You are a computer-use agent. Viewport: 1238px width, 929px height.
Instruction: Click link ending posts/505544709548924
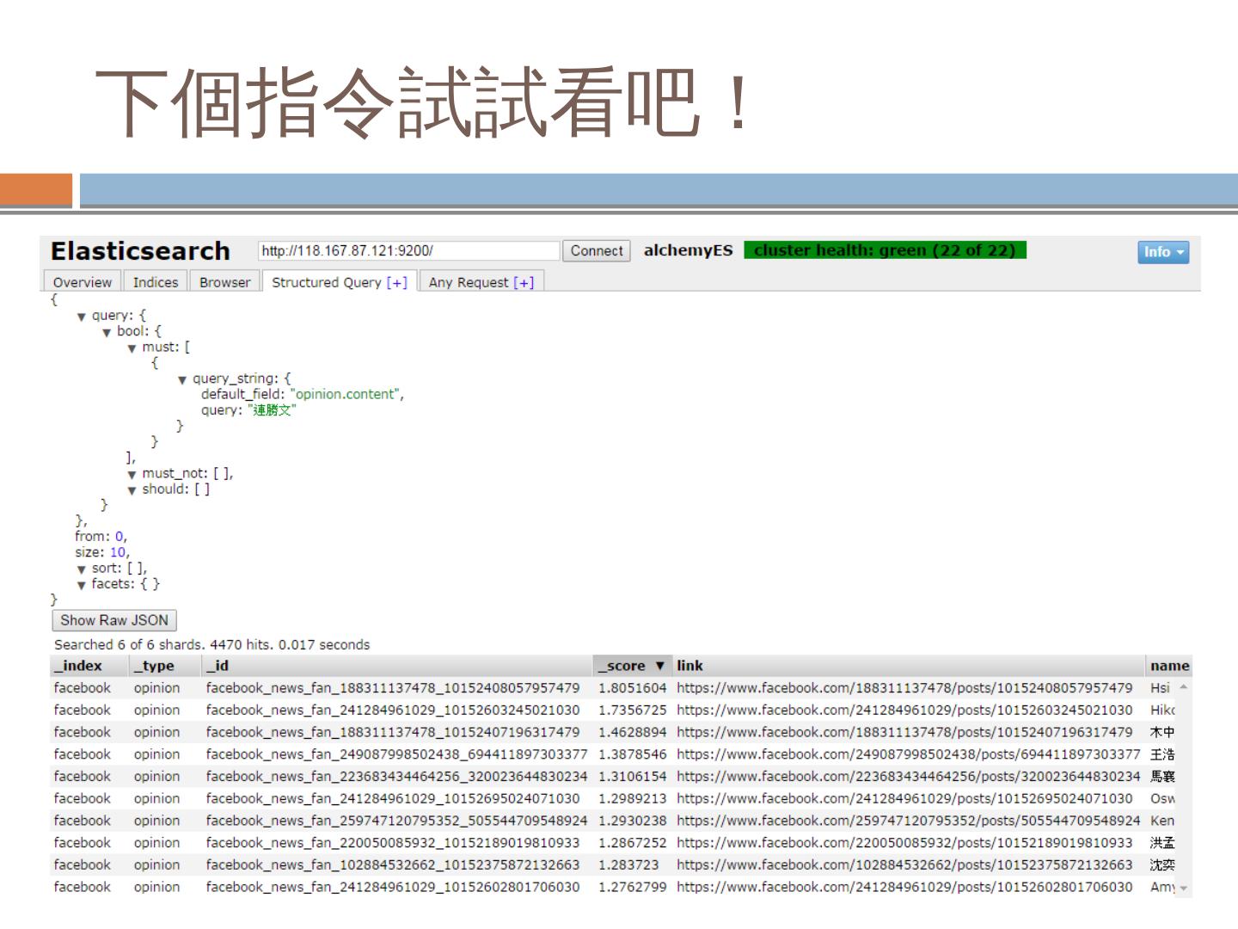point(909,821)
